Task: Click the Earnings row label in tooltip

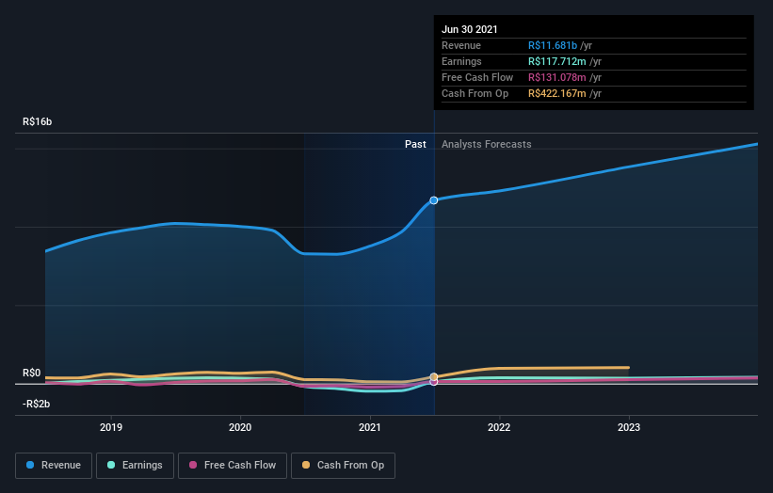Action: pos(461,61)
